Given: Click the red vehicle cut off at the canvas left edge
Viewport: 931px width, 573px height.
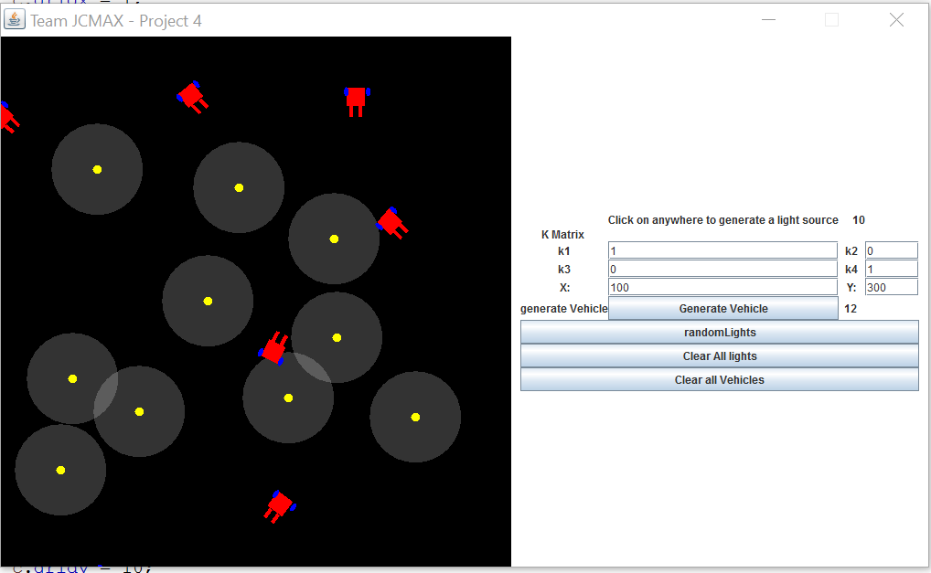Looking at the screenshot, I should point(9,118).
